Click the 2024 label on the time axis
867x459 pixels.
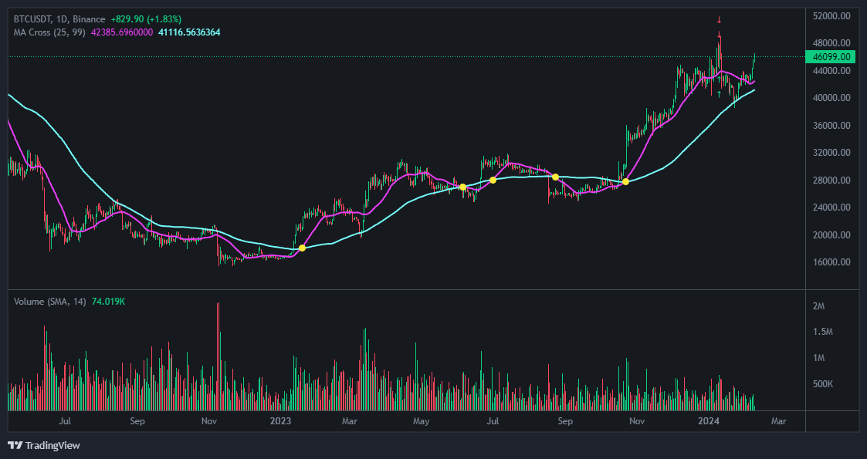click(710, 421)
